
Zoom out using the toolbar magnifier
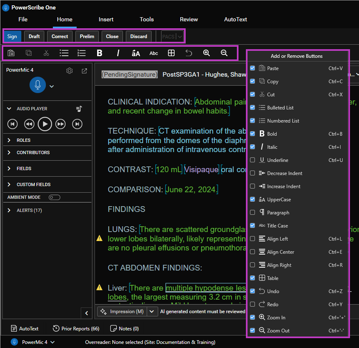tap(224, 53)
